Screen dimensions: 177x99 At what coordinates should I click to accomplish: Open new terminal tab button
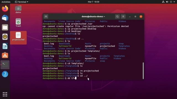pos(46,16)
